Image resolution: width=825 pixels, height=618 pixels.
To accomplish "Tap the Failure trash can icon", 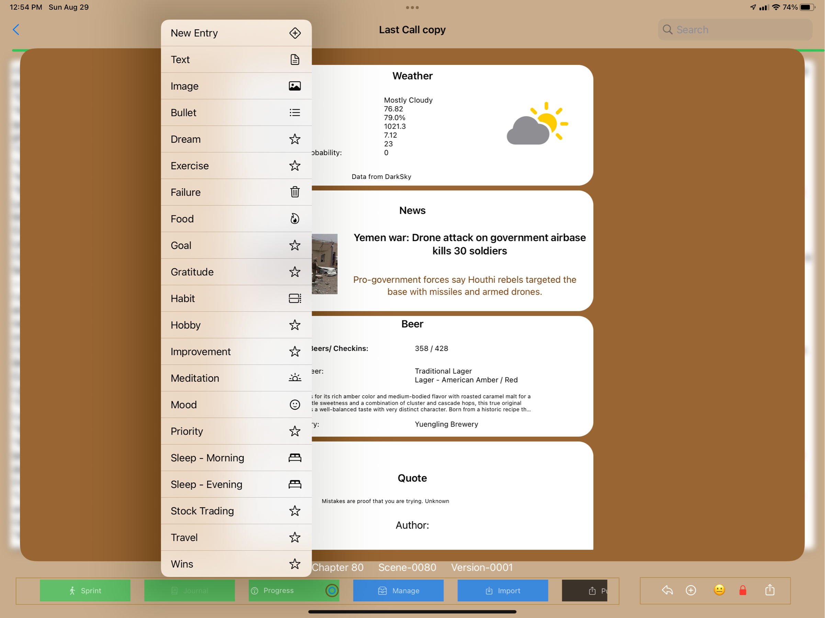I will (295, 192).
